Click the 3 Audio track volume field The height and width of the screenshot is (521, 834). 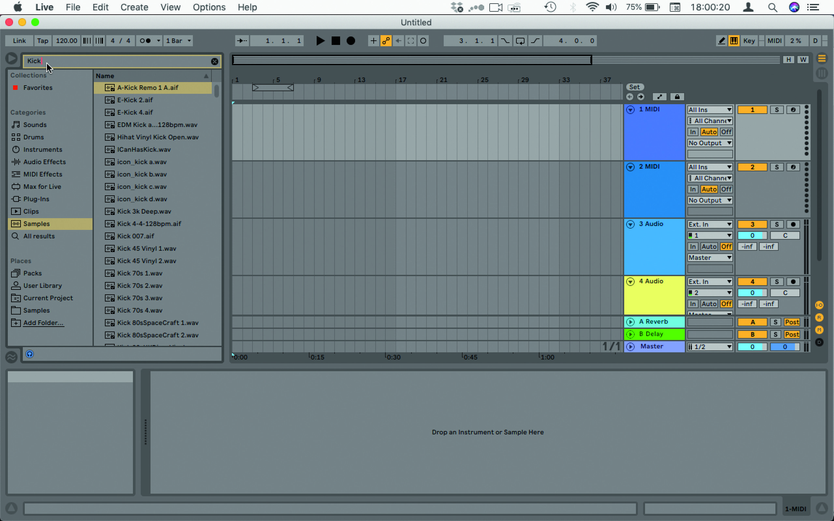click(752, 236)
